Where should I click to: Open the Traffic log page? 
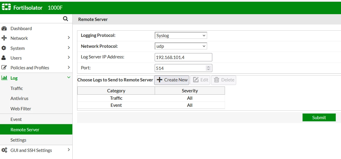click(17, 88)
